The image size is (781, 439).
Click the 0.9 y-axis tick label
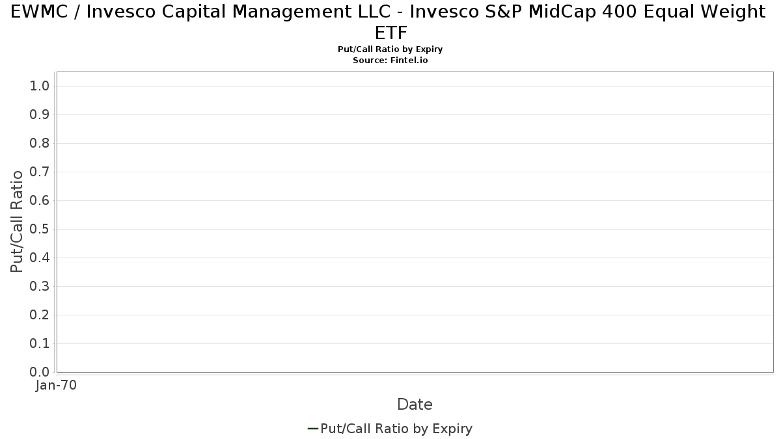coord(40,114)
